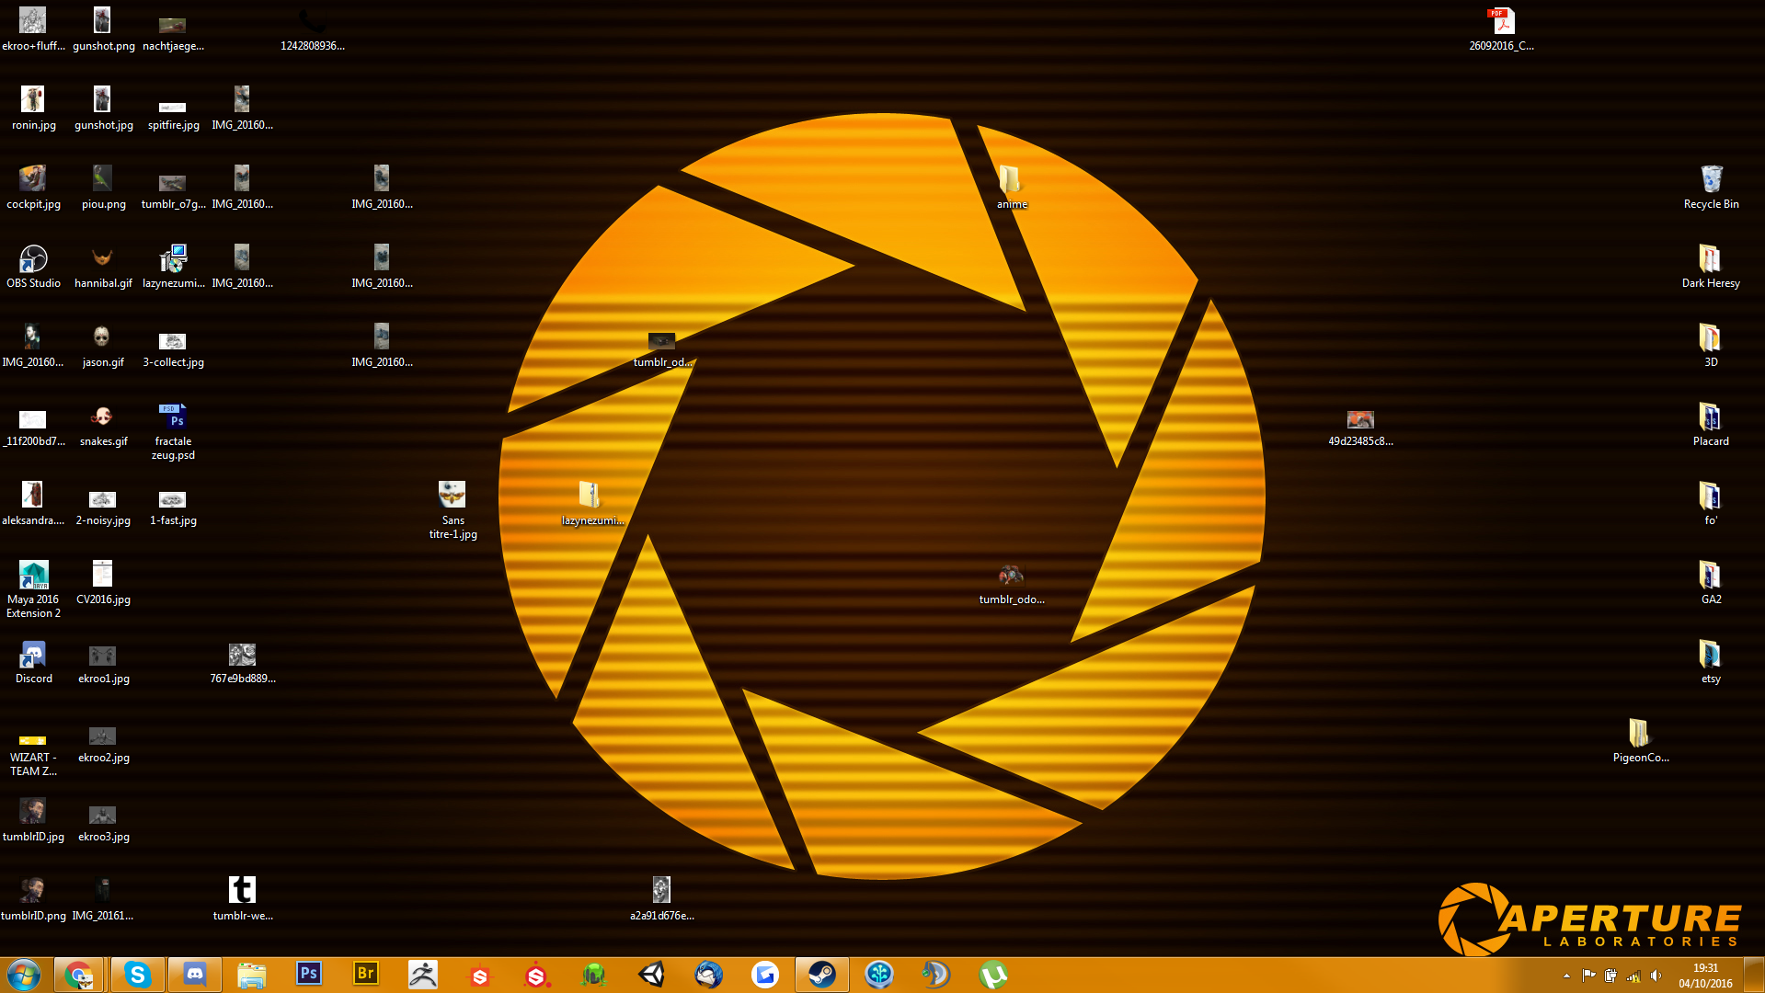This screenshot has height=993, width=1765.
Task: Open the Start menu
Action: [23, 974]
